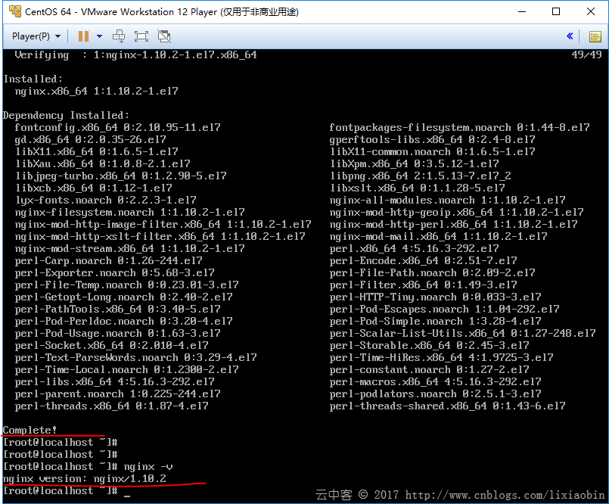
Task: Click 'Installed:' heading
Action: pos(33,79)
